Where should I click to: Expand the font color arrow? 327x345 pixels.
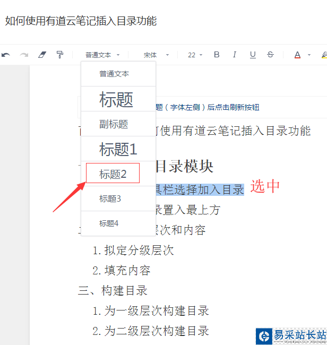coord(309,55)
